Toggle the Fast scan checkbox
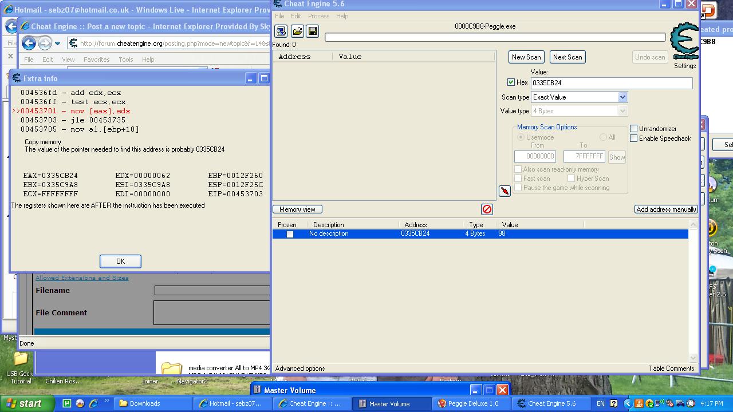 pyautogui.click(x=518, y=179)
